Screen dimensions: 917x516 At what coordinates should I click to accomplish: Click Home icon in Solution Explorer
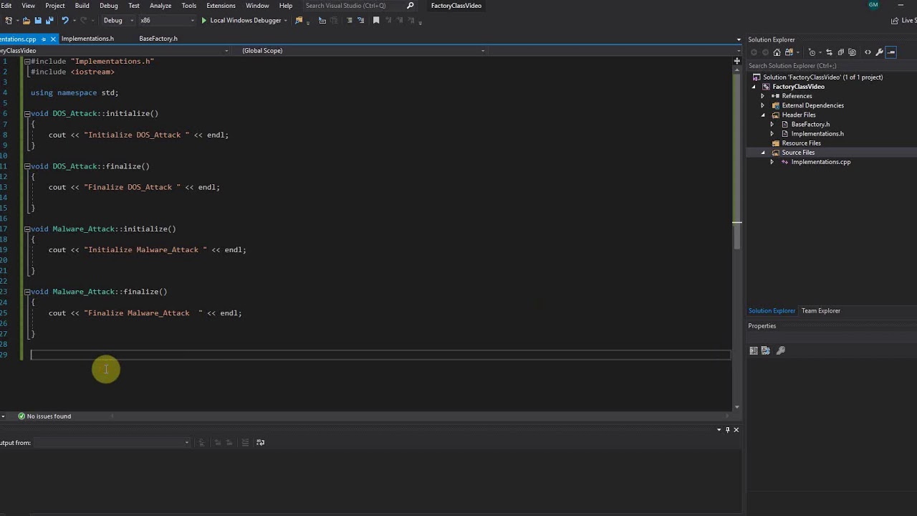[777, 52]
